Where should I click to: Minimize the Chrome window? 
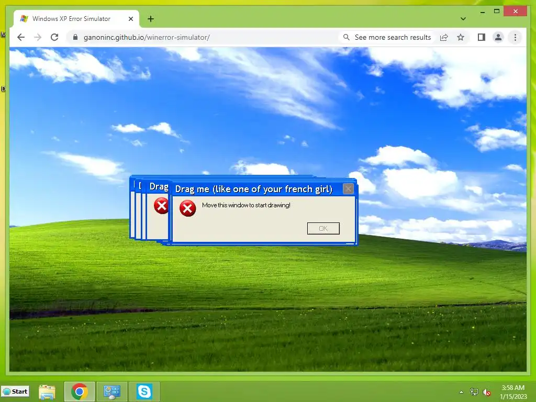[x=482, y=12]
